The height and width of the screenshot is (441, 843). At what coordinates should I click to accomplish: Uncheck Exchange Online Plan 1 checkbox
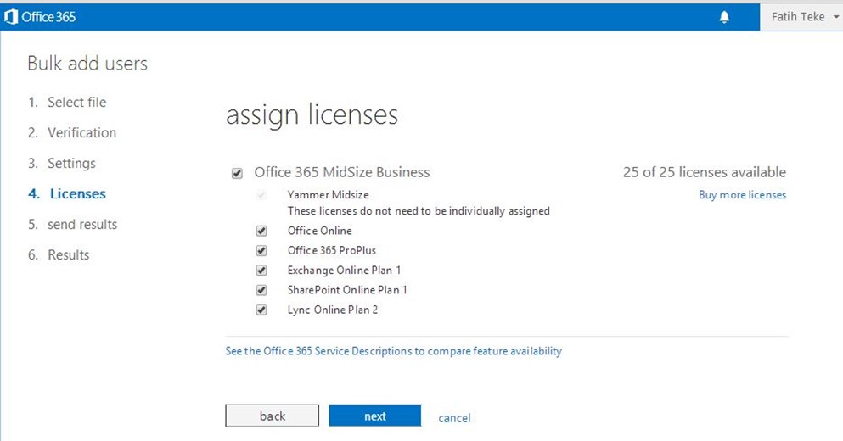[x=261, y=271]
